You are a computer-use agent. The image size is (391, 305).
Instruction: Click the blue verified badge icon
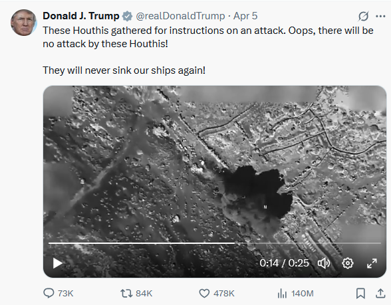point(127,16)
